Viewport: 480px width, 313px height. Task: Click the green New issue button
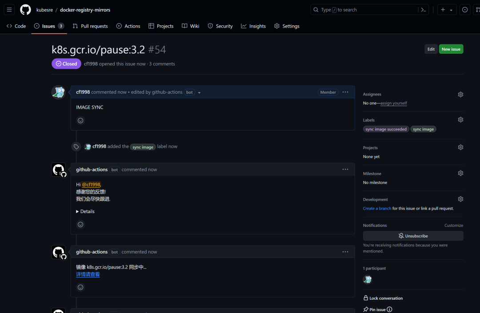coord(451,49)
